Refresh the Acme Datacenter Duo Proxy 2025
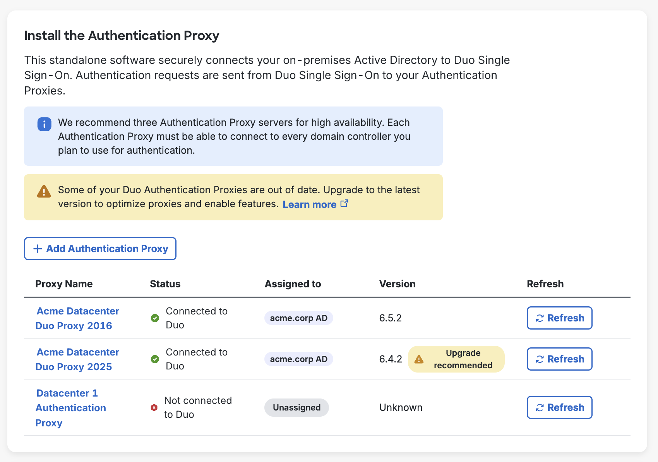Viewport: 658px width, 462px height. pyautogui.click(x=559, y=359)
